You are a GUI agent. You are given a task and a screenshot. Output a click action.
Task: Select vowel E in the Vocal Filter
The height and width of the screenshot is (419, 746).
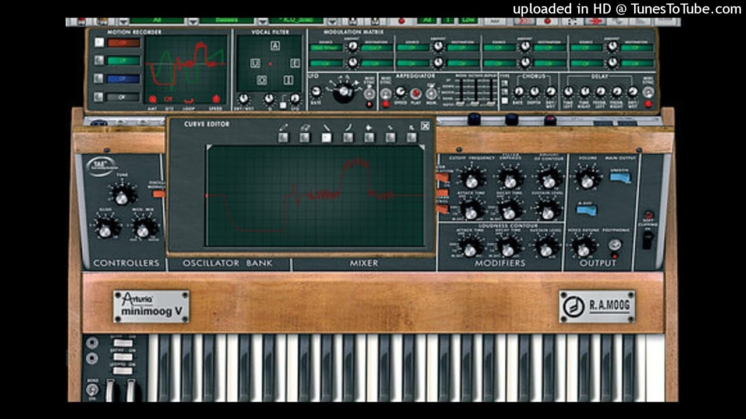click(x=295, y=63)
